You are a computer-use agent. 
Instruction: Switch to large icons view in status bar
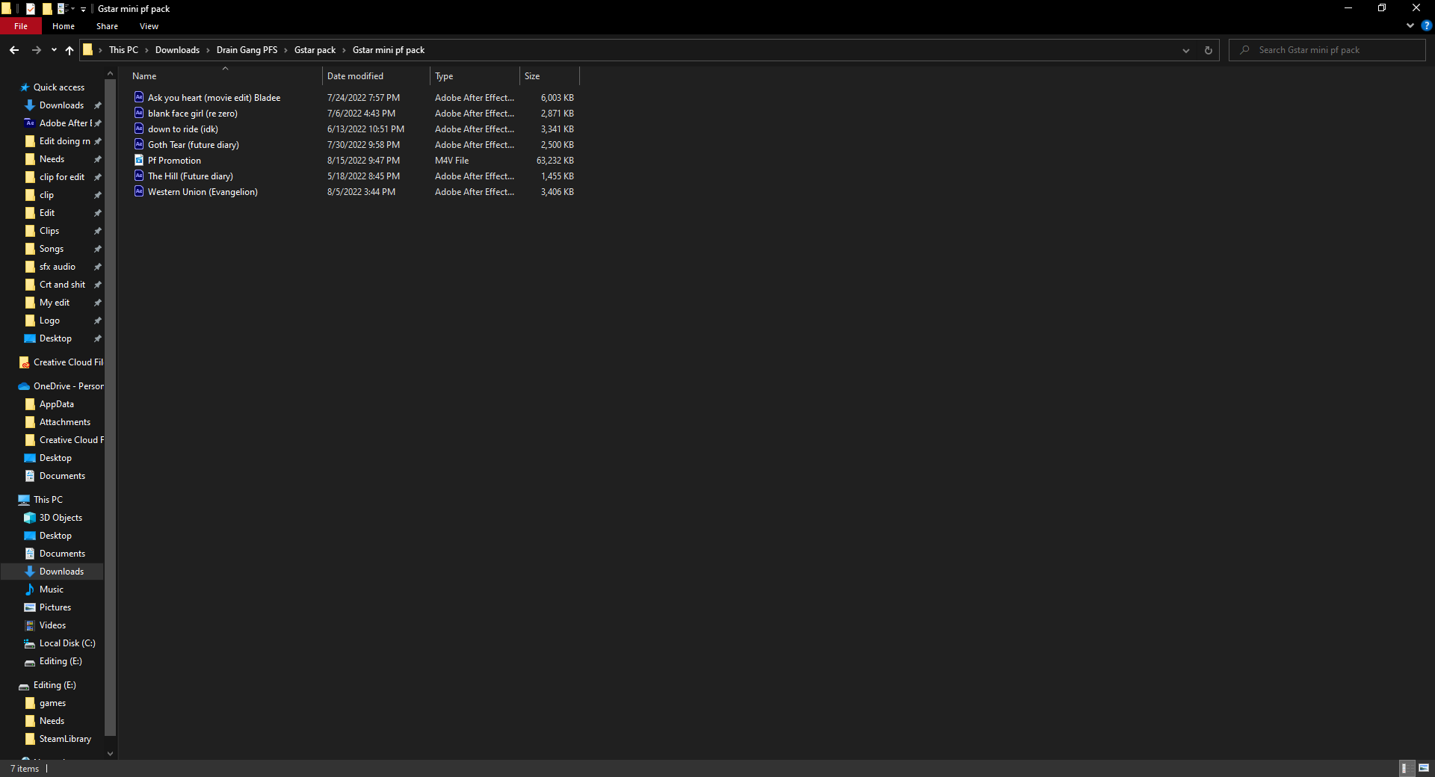(x=1424, y=768)
